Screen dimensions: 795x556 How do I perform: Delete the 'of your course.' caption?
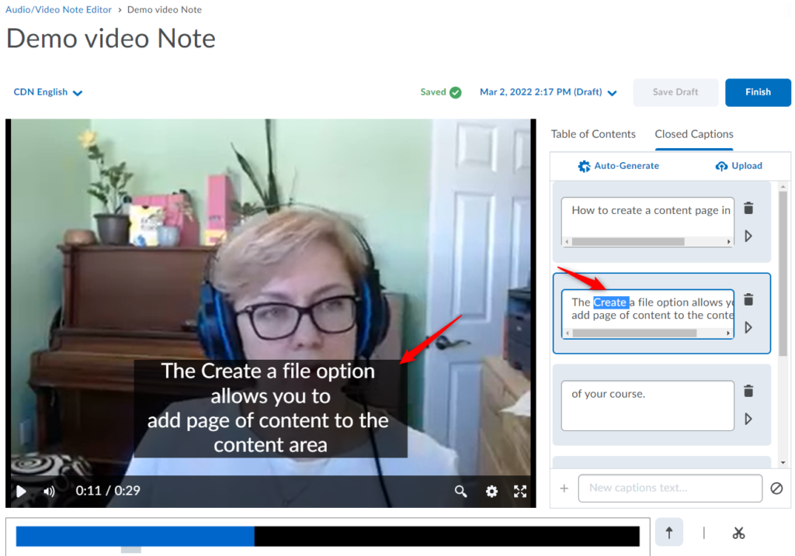pyautogui.click(x=748, y=392)
